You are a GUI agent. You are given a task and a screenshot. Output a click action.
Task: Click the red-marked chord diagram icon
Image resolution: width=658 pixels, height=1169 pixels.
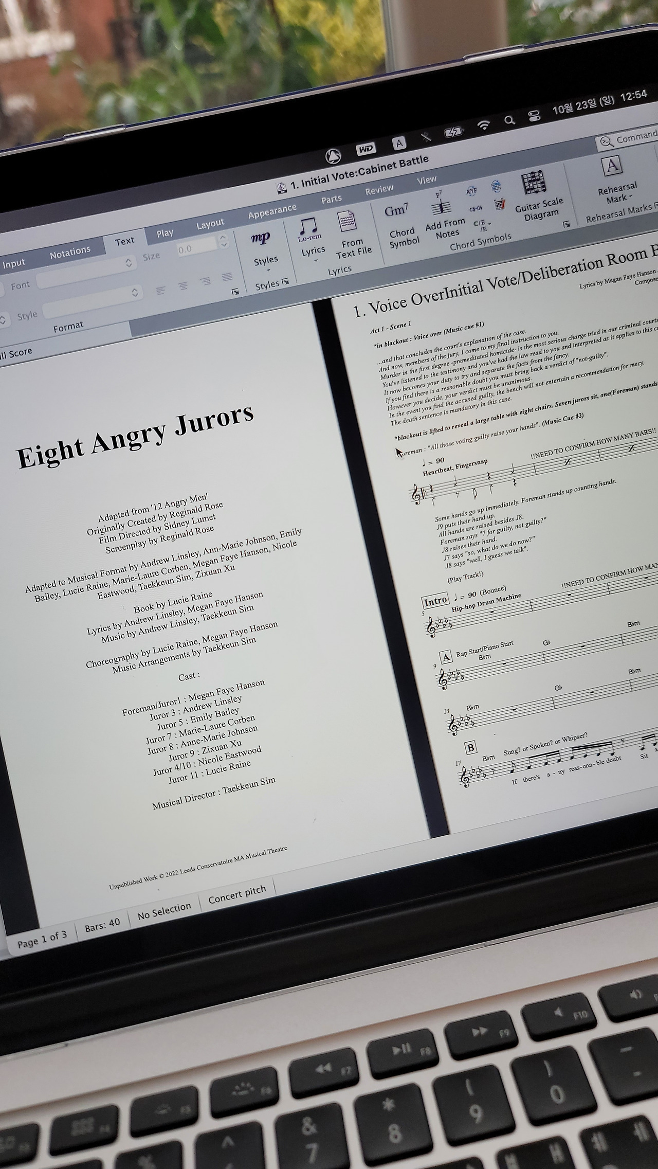pos(500,204)
